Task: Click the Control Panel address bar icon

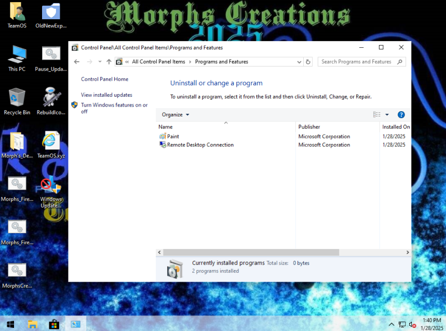Action: pyautogui.click(x=119, y=62)
